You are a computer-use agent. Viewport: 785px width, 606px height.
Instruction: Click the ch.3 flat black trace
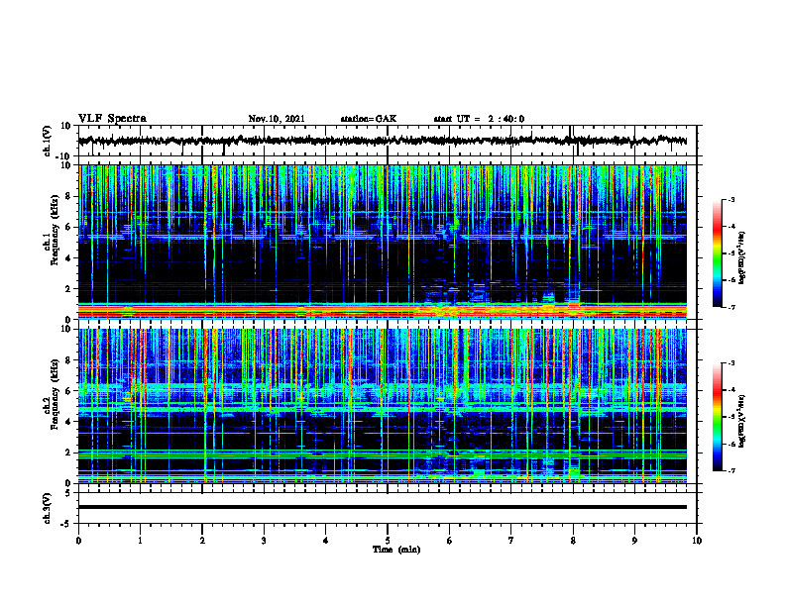tap(382, 507)
